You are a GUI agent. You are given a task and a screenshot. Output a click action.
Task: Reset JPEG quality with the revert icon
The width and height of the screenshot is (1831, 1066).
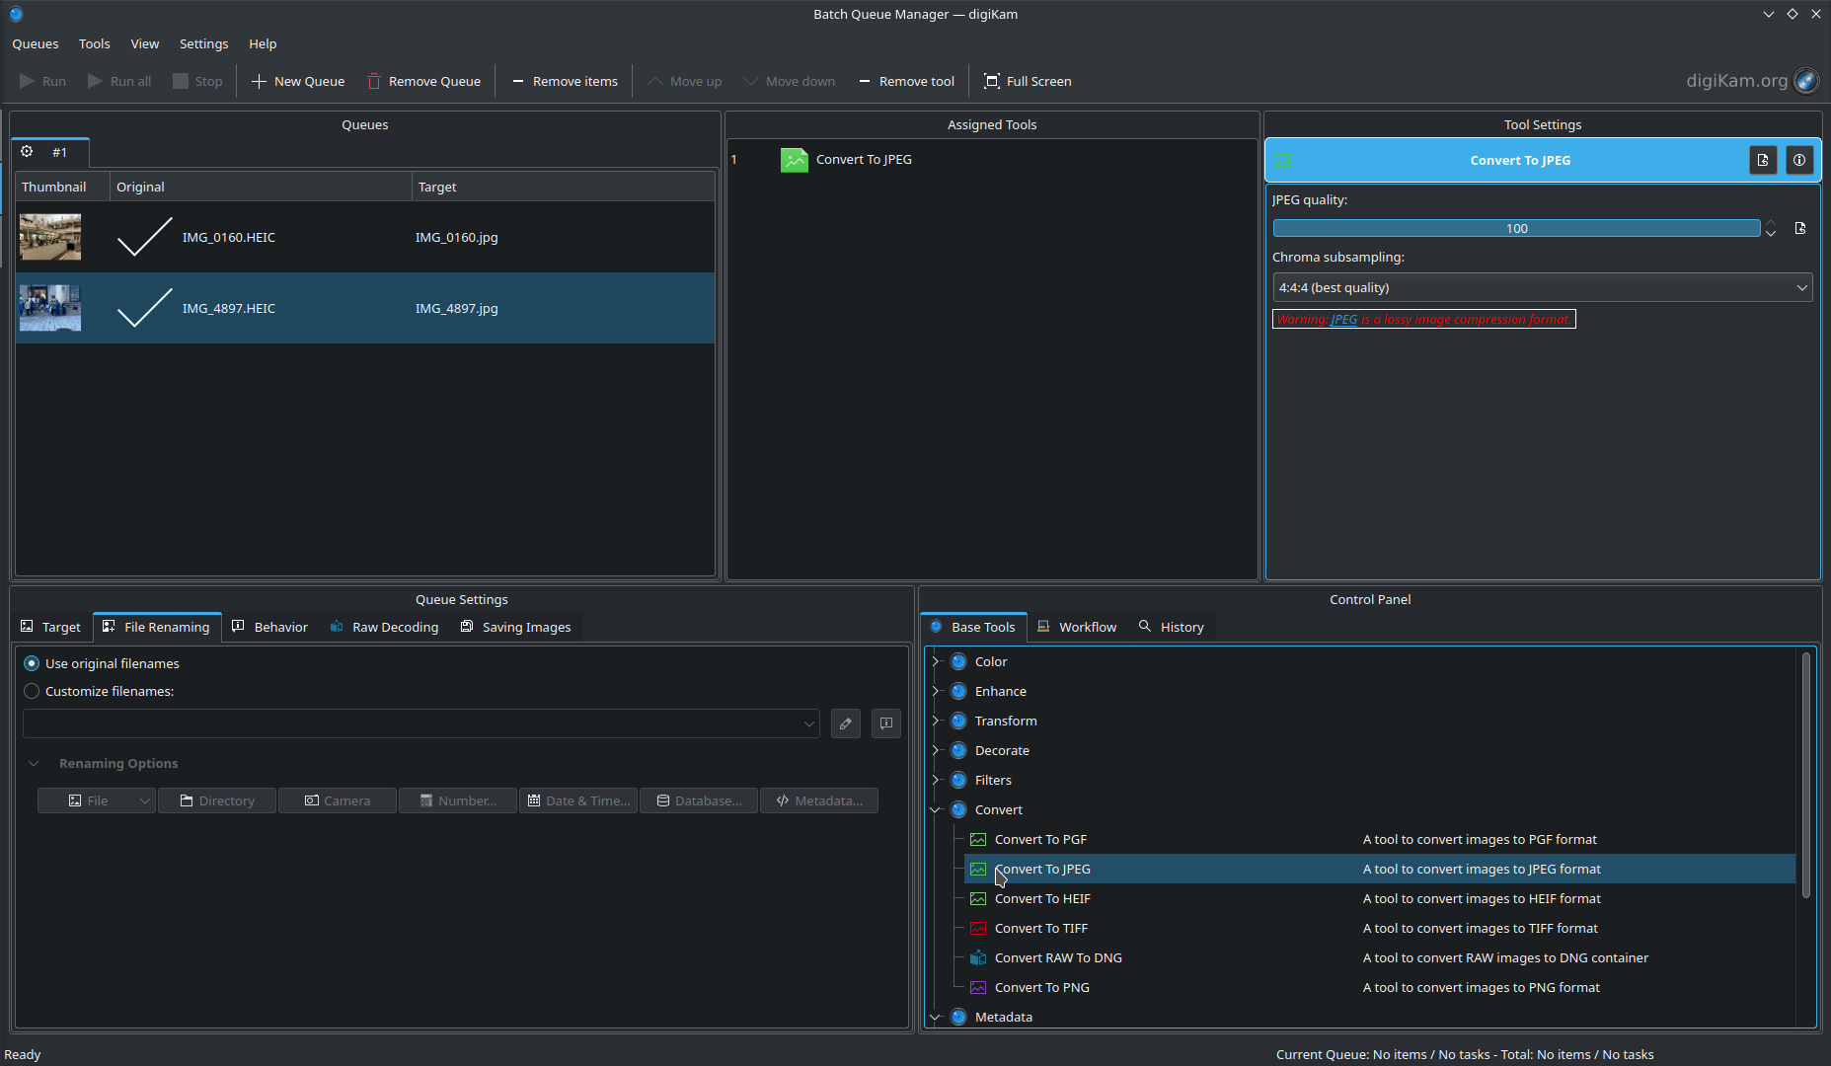(1800, 228)
